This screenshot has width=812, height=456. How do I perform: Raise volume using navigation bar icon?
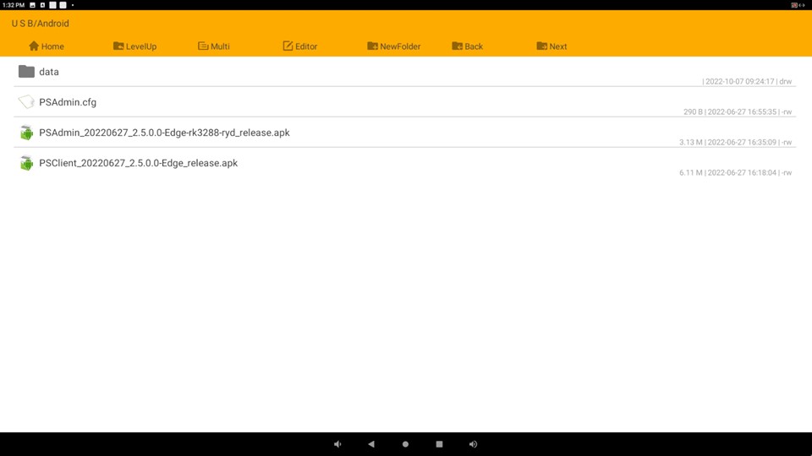473,444
